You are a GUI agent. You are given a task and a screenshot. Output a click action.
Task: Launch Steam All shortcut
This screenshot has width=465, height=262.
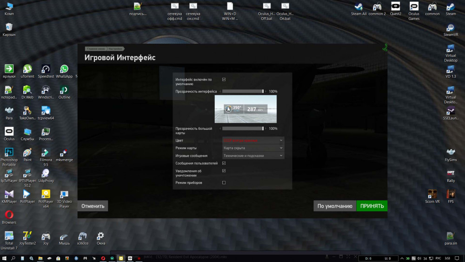[359, 8]
